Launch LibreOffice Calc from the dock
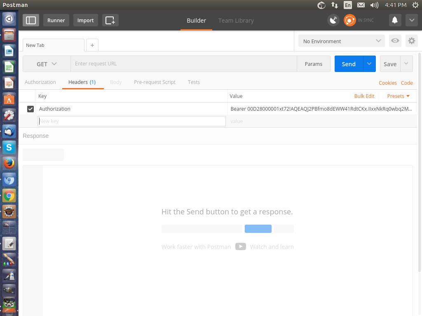The width and height of the screenshot is (422, 316). coord(9,67)
